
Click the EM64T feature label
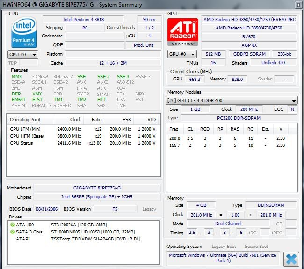(18, 100)
